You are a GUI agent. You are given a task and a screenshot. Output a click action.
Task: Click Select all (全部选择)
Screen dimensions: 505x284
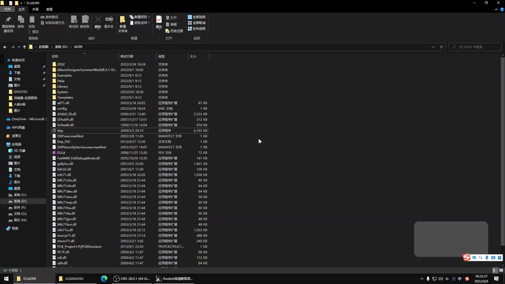197,17
